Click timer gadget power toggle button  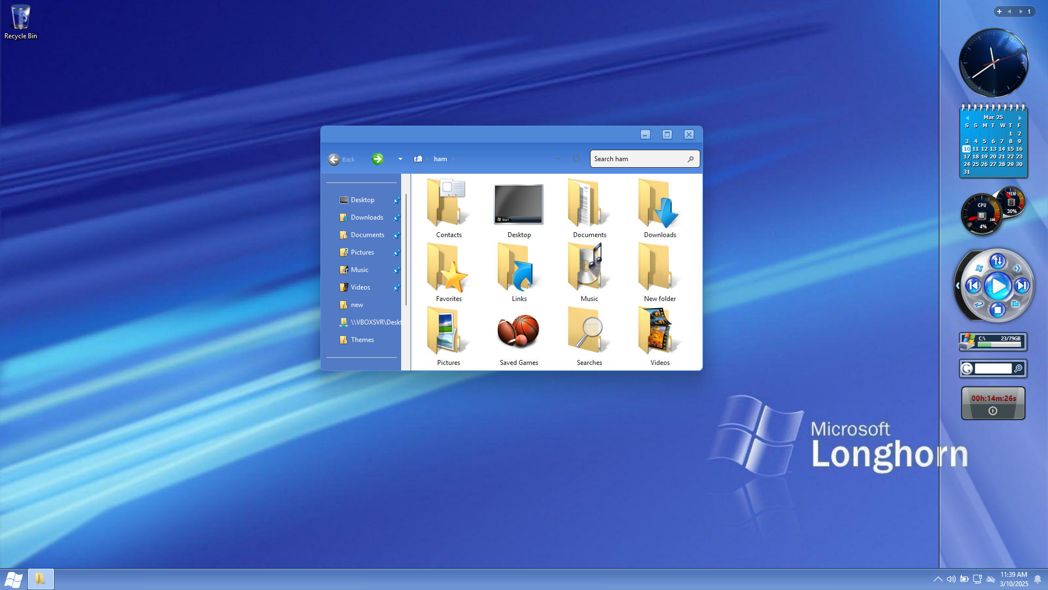click(x=993, y=411)
